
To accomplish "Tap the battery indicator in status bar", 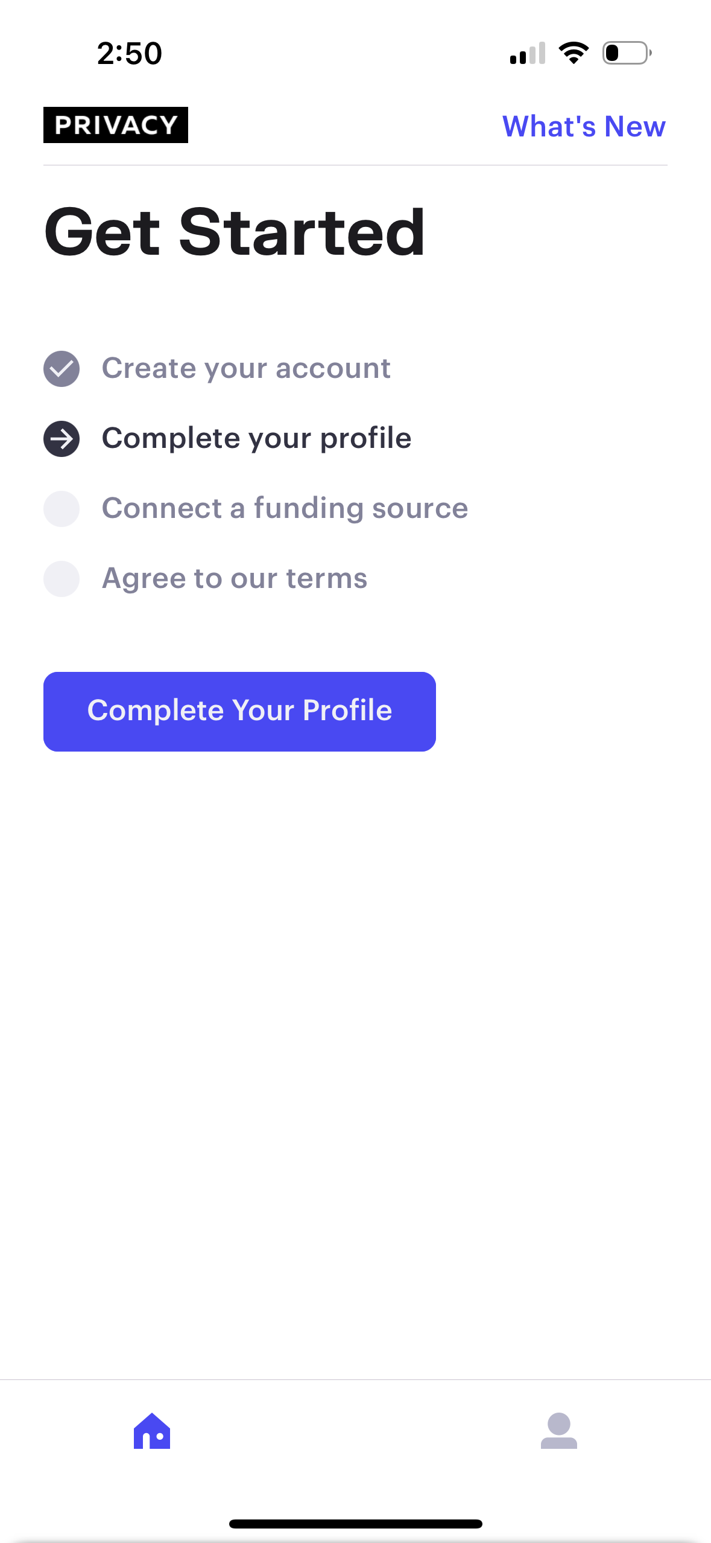I will pos(624,53).
